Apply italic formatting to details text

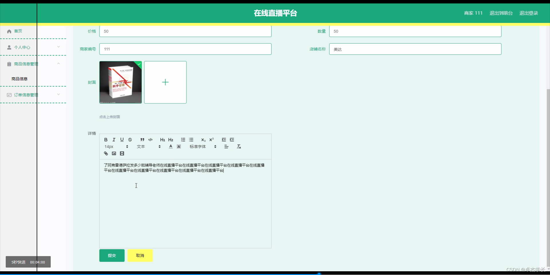click(x=114, y=140)
